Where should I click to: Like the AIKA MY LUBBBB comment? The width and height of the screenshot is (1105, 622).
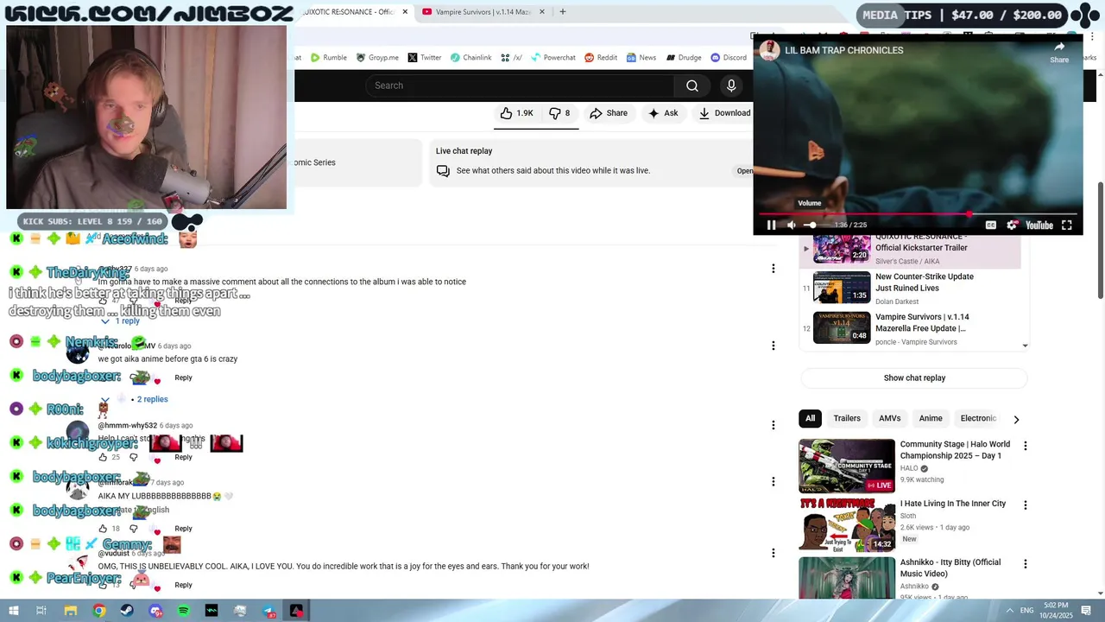tap(103, 528)
